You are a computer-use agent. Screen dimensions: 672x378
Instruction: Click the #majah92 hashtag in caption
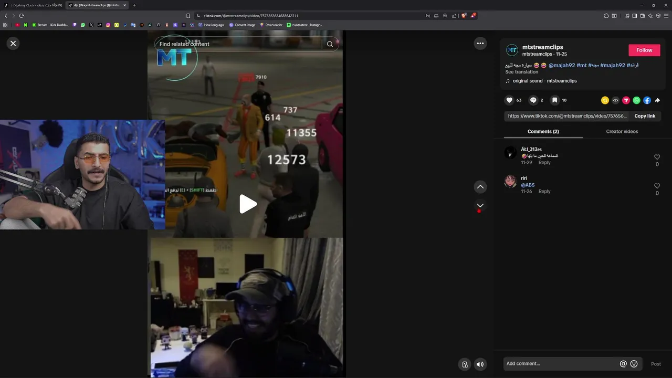point(613,66)
